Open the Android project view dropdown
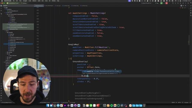 pos(5,6)
